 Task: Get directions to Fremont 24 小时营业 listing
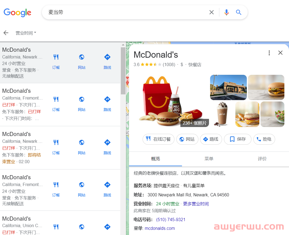pyautogui.click(x=107, y=189)
